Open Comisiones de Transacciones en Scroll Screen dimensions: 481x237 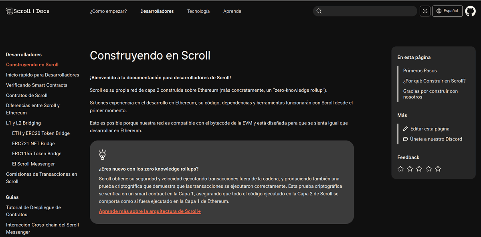(42, 178)
